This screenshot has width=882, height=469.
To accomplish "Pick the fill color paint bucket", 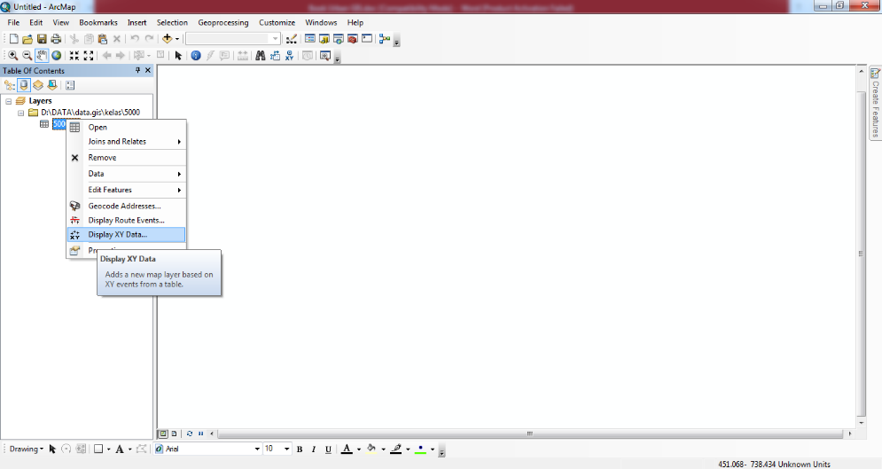I will pos(371,449).
